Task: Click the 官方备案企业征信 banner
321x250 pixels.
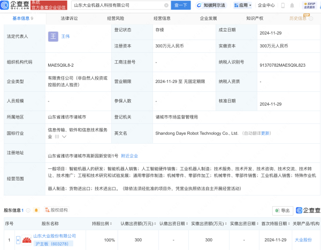Action: point(49,5)
